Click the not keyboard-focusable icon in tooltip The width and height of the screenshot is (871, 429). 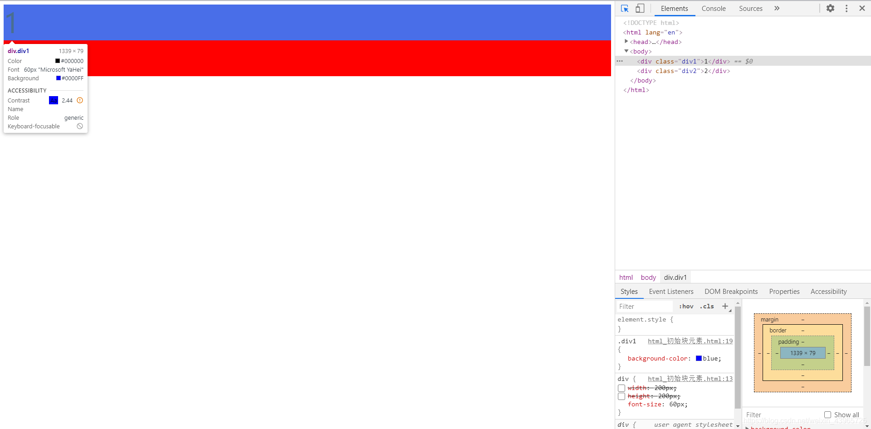(80, 126)
